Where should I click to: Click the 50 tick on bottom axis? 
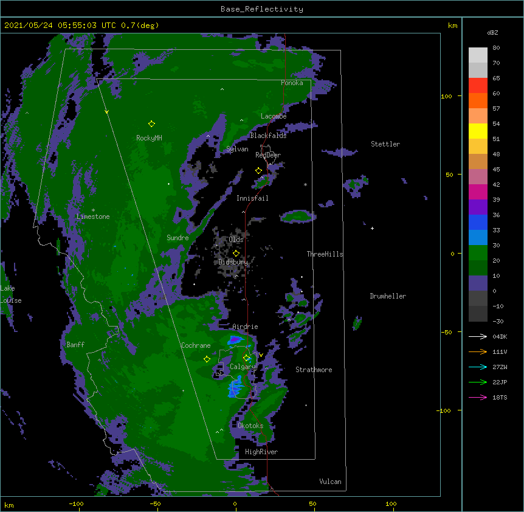[312, 503]
